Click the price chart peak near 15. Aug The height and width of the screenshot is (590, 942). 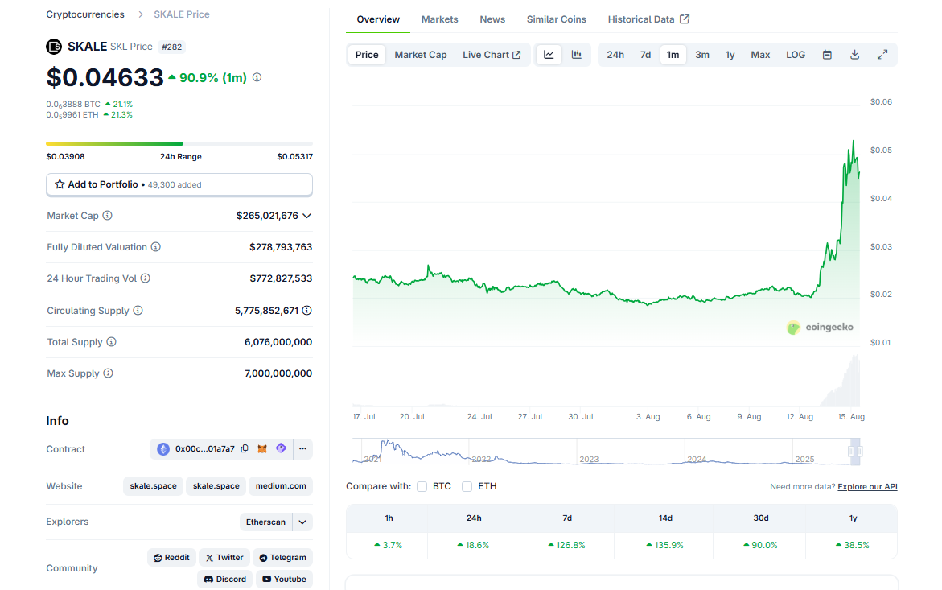pos(853,142)
